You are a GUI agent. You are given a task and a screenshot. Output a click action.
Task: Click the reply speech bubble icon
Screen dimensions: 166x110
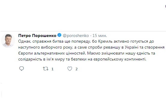tap(21, 69)
